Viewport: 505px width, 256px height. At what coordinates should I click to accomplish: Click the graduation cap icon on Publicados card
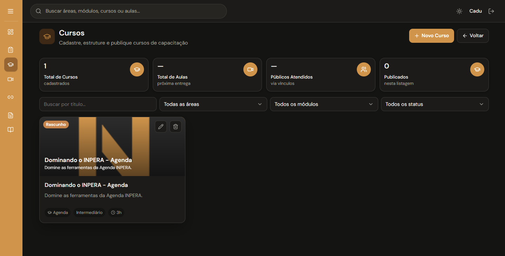tap(477, 69)
